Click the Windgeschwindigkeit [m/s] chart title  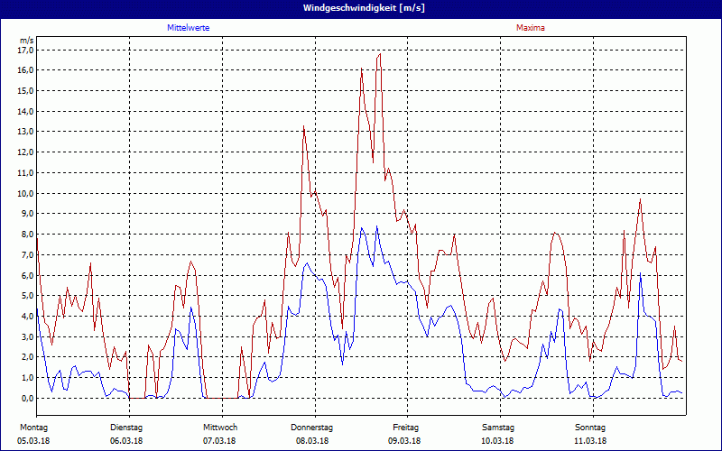(360, 7)
